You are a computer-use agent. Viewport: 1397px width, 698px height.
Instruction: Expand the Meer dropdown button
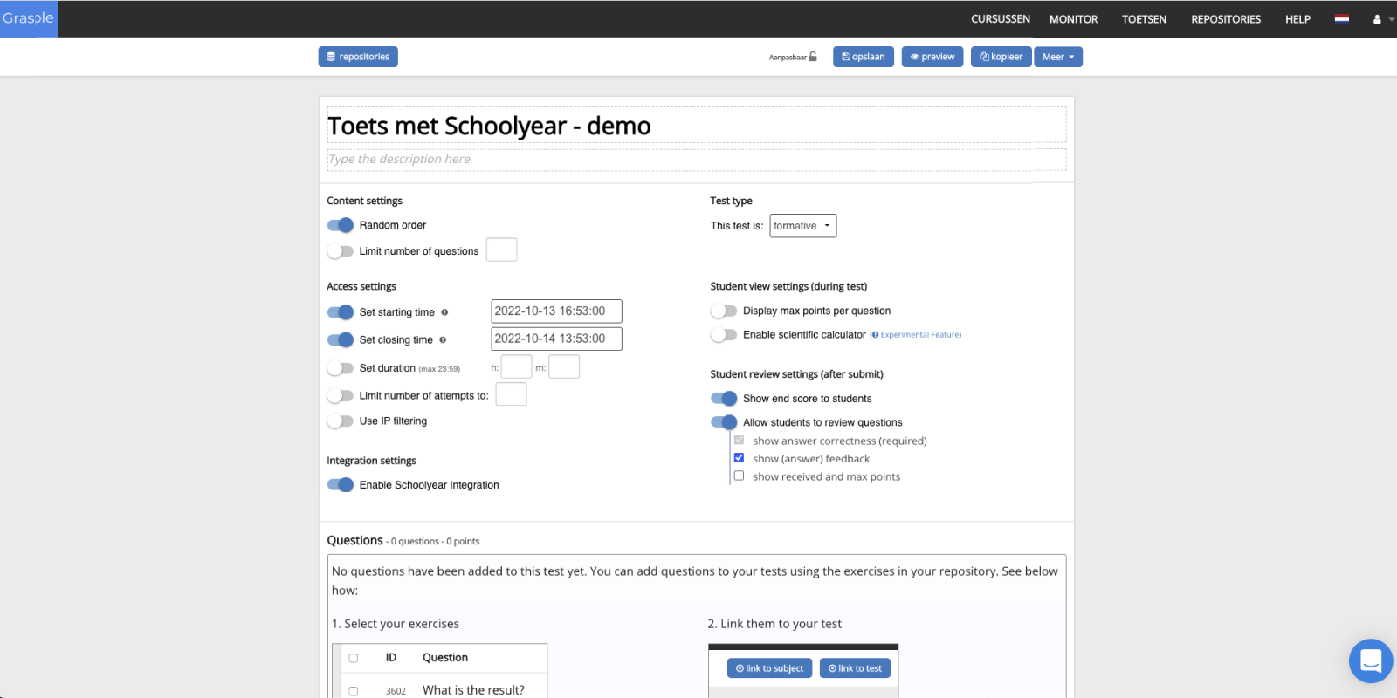pyautogui.click(x=1058, y=57)
